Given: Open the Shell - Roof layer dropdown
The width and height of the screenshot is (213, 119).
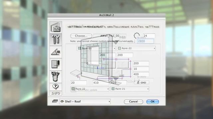Looking at the screenshot, I should tap(85, 101).
